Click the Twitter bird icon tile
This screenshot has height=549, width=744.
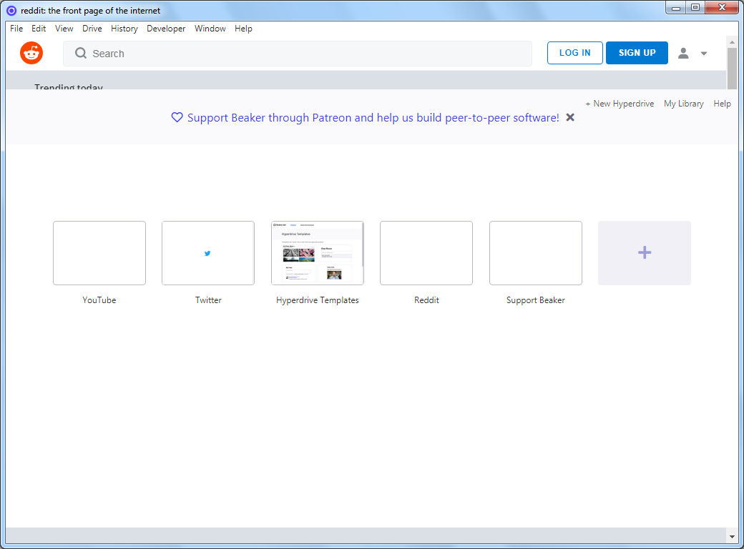coord(208,252)
